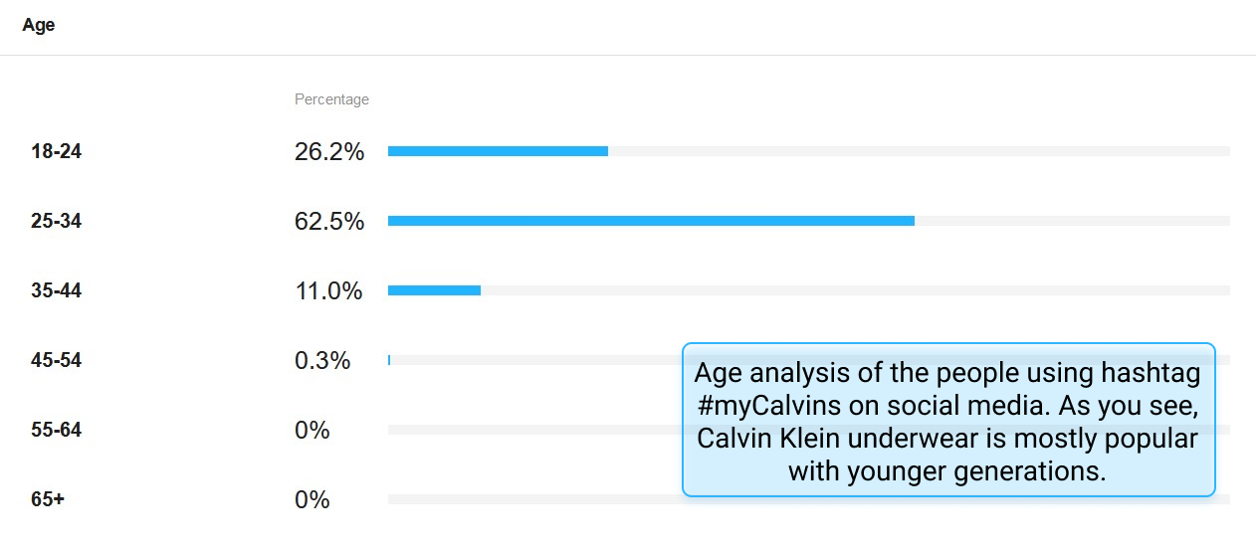
Task: Click the tiny blue bar for 45-54
Action: (389, 360)
